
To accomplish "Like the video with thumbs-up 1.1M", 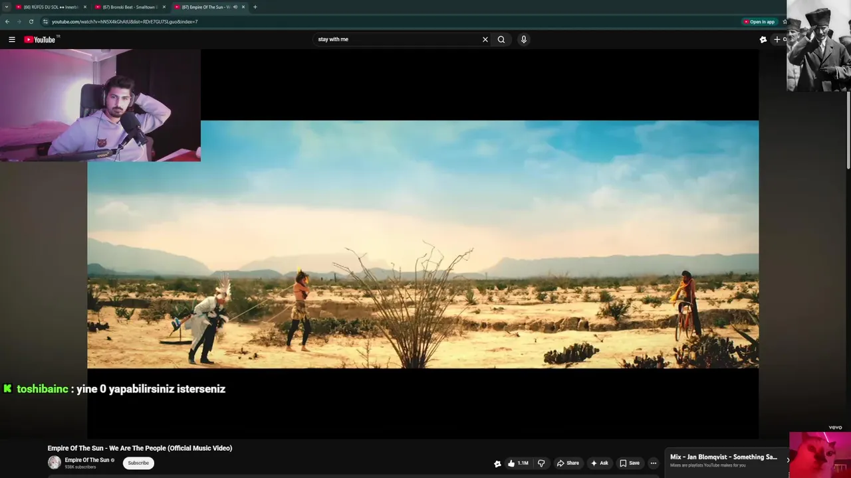I will pyautogui.click(x=518, y=463).
